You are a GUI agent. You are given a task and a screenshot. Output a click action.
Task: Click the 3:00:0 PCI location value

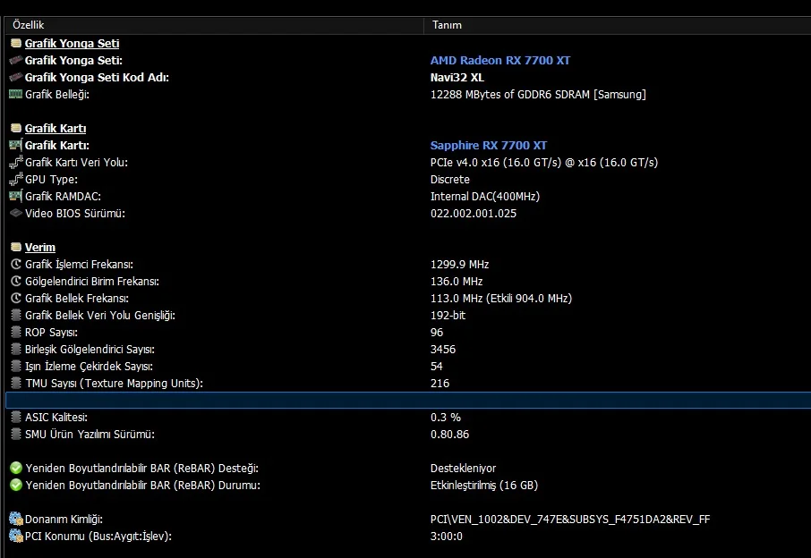pyautogui.click(x=447, y=537)
